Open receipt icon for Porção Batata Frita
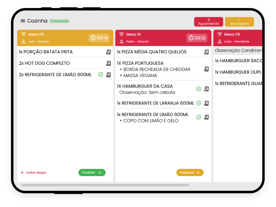The width and height of the screenshot is (276, 207). coord(109,52)
